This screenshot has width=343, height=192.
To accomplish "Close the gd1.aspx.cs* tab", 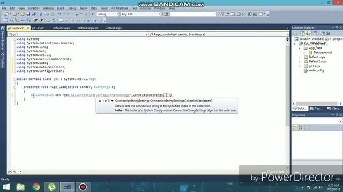I will click(x=28, y=28).
